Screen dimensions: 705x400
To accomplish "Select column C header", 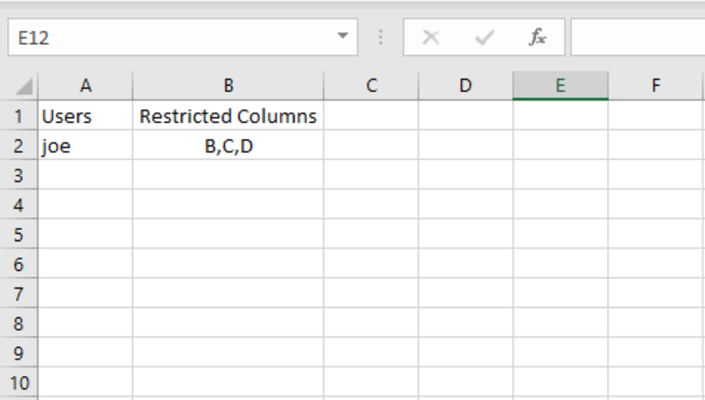I will tap(371, 86).
